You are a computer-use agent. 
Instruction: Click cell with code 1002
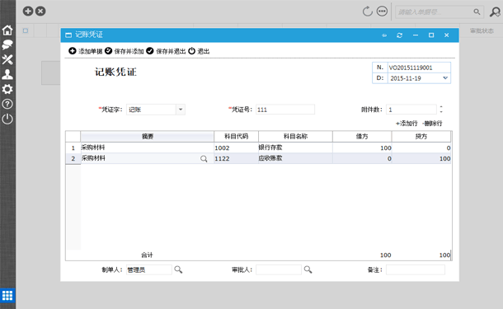(x=236, y=147)
